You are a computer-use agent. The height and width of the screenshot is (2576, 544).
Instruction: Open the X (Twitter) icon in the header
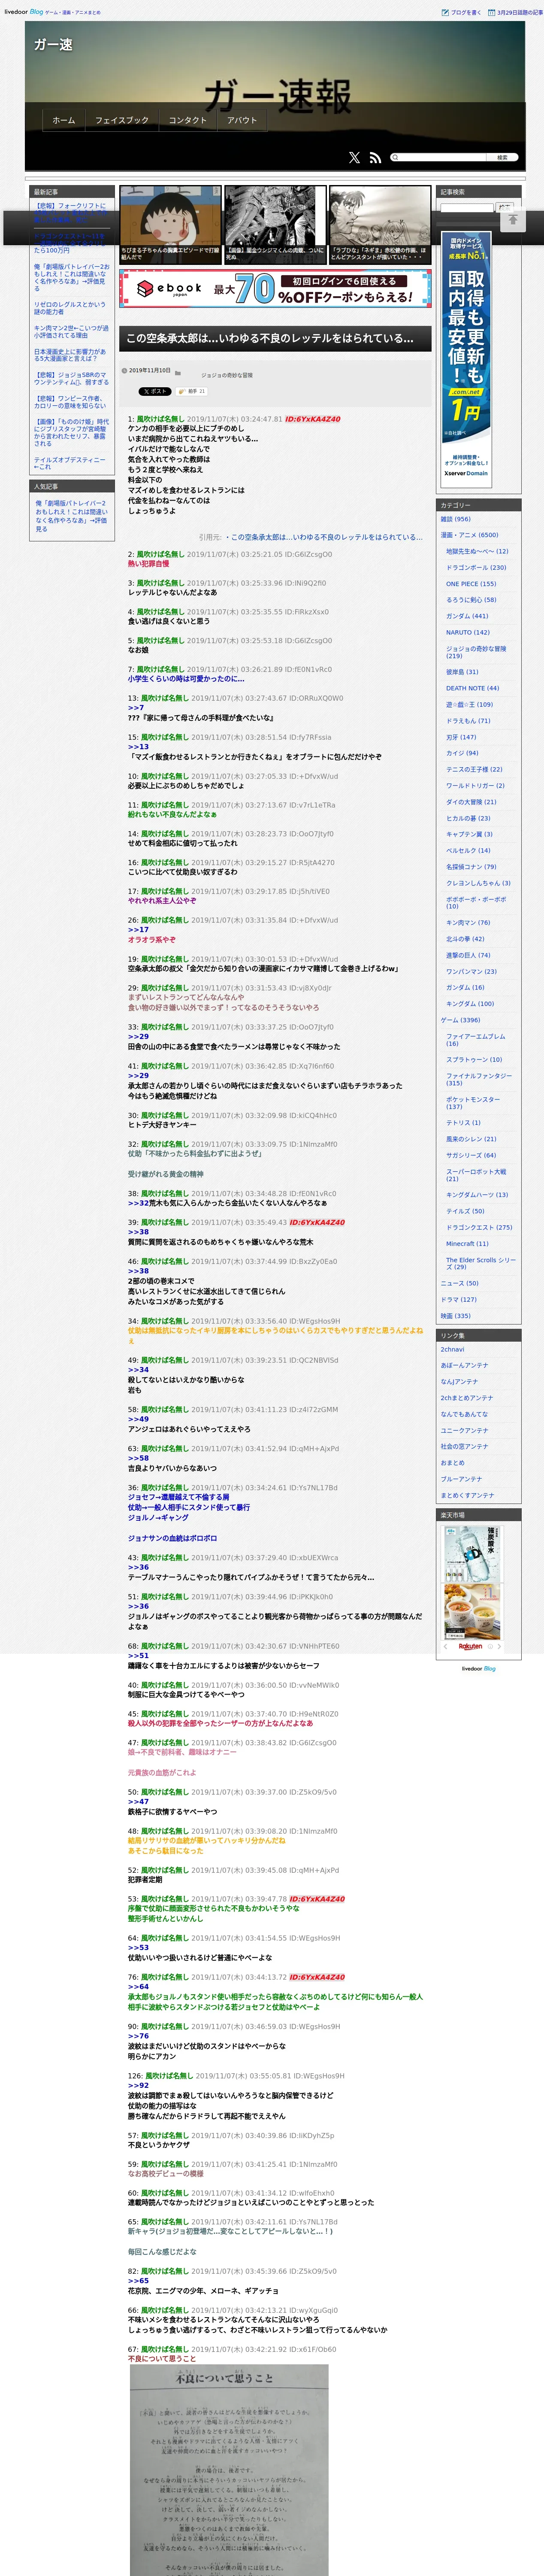pyautogui.click(x=354, y=158)
